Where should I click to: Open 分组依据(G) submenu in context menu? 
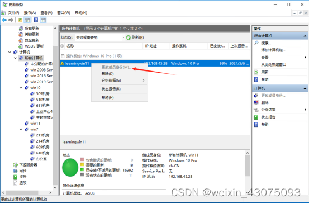(120, 81)
